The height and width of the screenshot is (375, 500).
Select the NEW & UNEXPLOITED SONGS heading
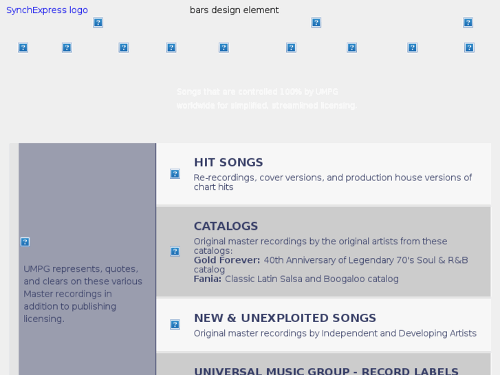pyautogui.click(x=285, y=318)
